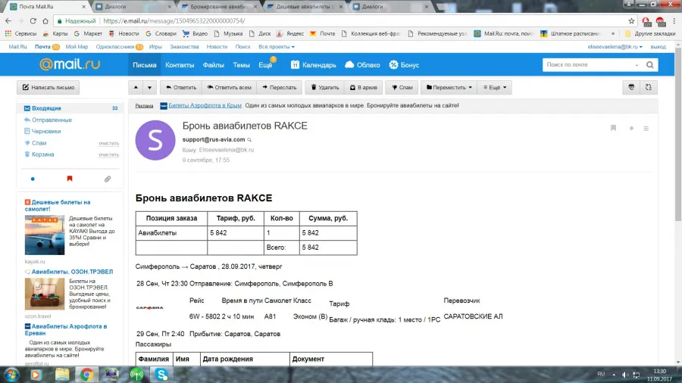Bookmark this page with the star icon
Viewport: 682px width, 383px height.
point(631,21)
